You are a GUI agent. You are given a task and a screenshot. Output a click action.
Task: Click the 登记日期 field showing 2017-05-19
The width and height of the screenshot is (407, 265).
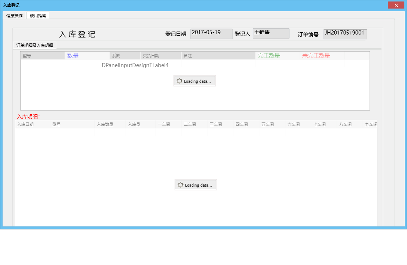click(211, 33)
